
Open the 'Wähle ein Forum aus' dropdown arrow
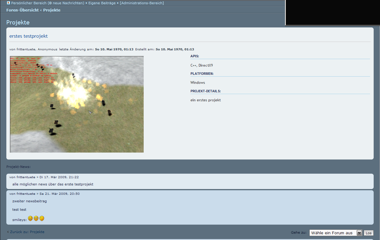point(359,233)
